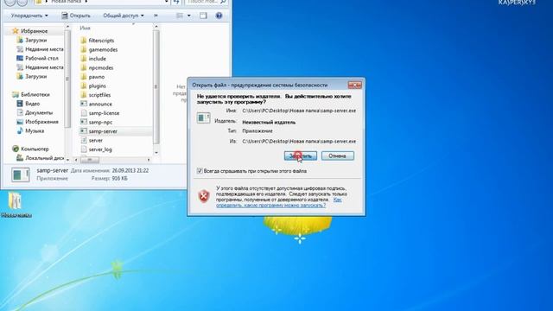Select the samp-license file icon
The image size is (553, 311).
click(x=83, y=113)
